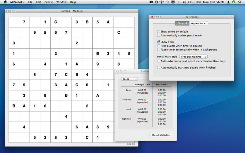Viewport: 245px width, 153px height.
Task: Select the 7 cell in the puzzle's first row
Action: click(x=24, y=22)
